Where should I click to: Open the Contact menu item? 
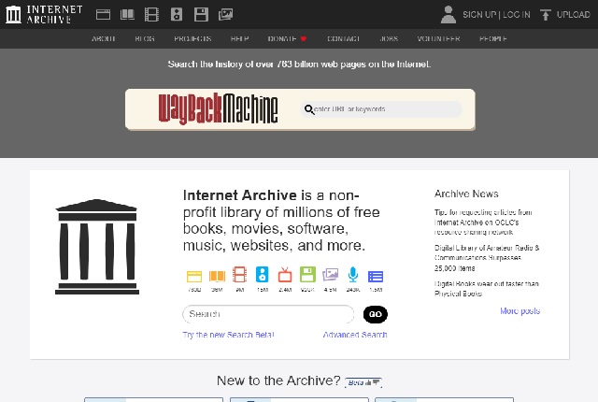click(x=343, y=38)
